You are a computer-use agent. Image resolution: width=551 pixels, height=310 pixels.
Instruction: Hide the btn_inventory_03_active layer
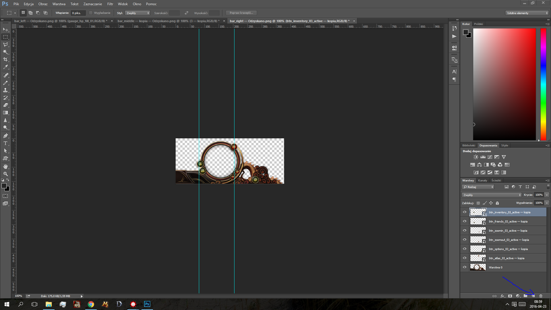click(x=465, y=212)
